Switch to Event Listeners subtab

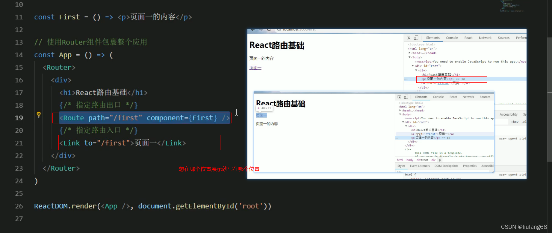point(420,166)
